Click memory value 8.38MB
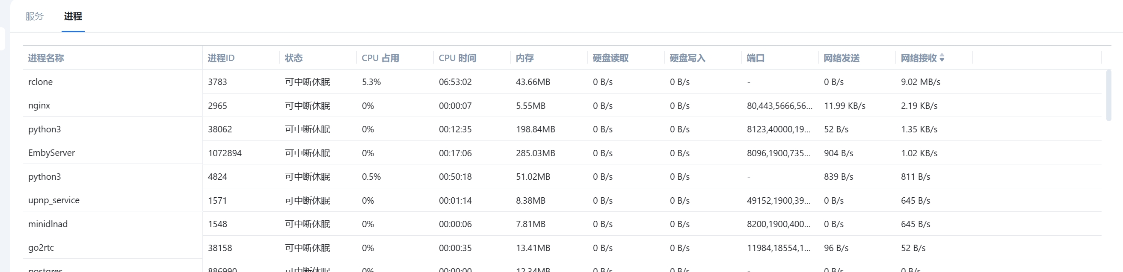Screen dimensions: 1123x272 coord(530,201)
